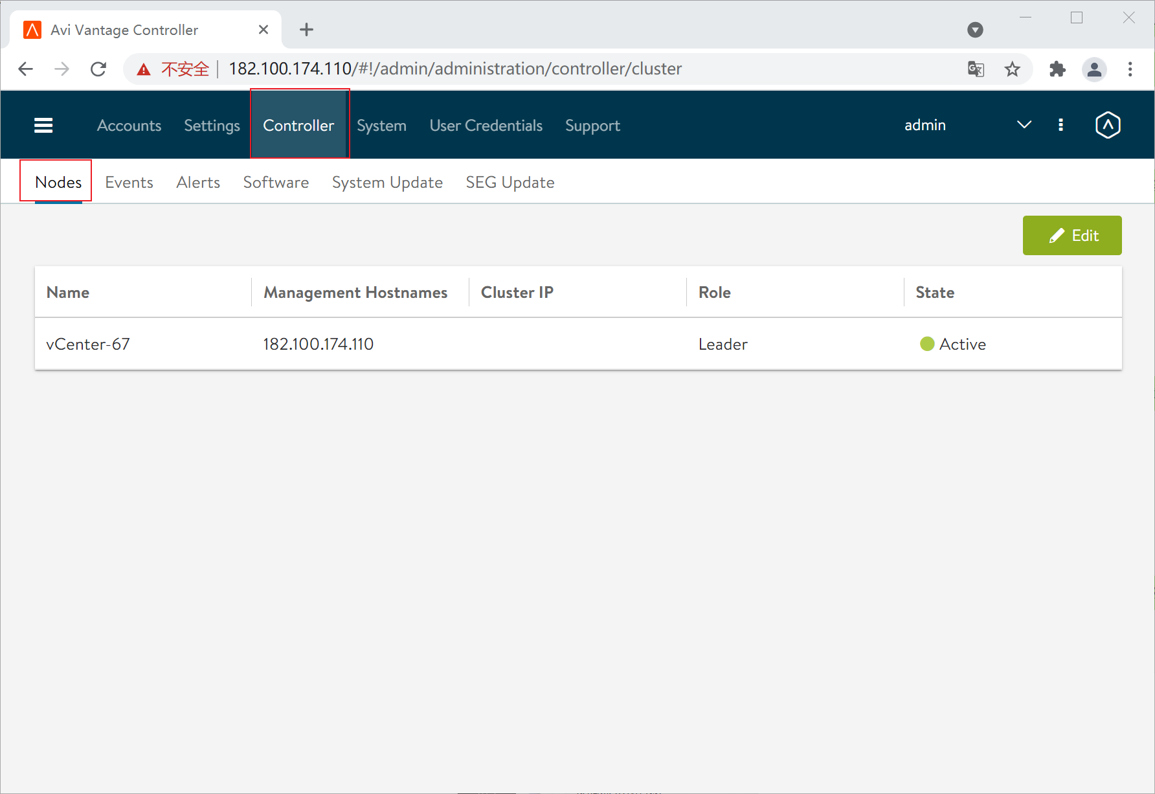The image size is (1155, 794).
Task: Select the vCenter-67 node row
Action: click(x=88, y=344)
